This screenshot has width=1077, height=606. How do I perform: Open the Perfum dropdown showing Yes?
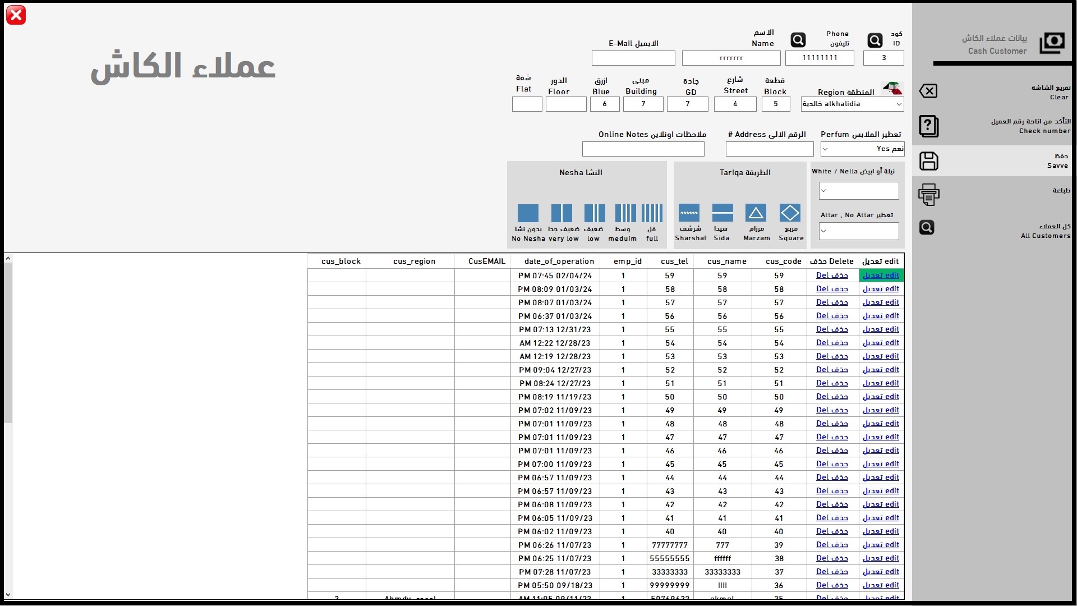862,149
